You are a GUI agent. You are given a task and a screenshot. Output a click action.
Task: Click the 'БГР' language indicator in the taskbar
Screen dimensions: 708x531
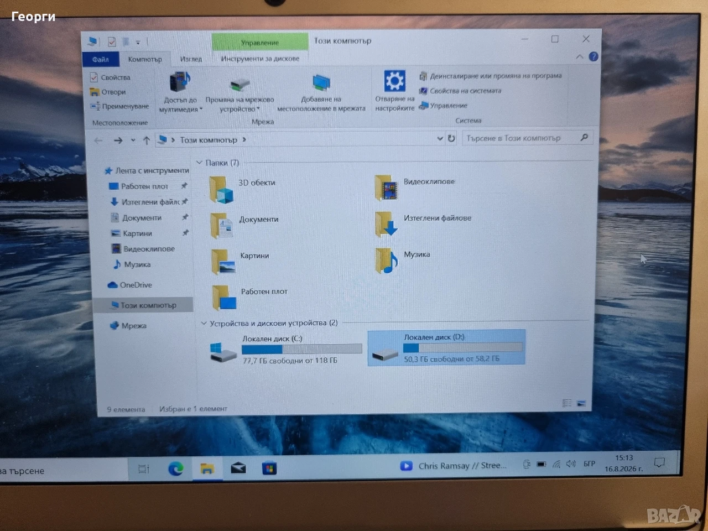[x=590, y=464]
